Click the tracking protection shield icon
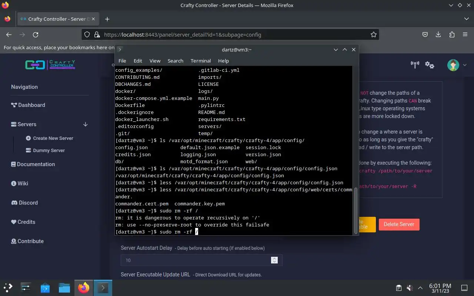This screenshot has height=296, width=474. tap(87, 34)
